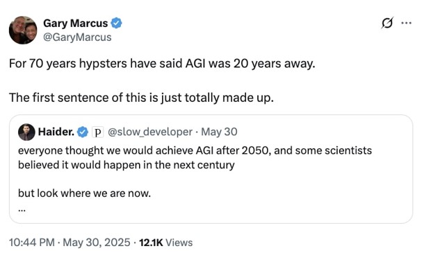Click Gary Marcus's blue verified badge

click(x=117, y=23)
